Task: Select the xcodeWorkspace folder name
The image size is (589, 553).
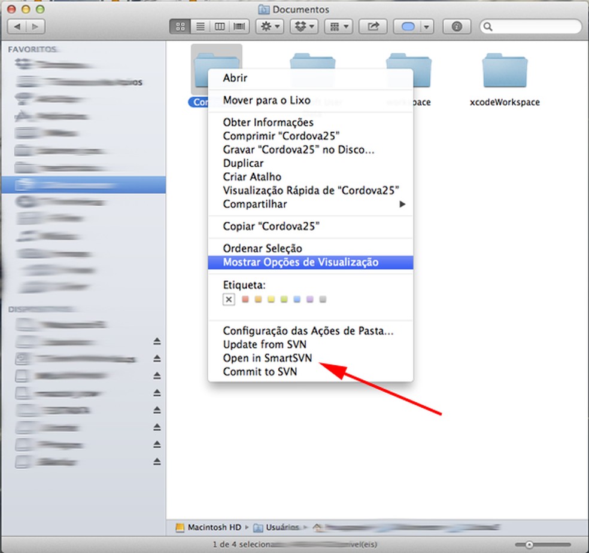Action: (x=505, y=102)
